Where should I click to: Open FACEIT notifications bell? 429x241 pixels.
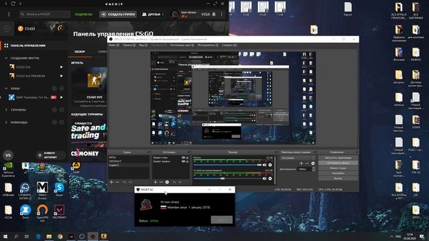pos(214,14)
